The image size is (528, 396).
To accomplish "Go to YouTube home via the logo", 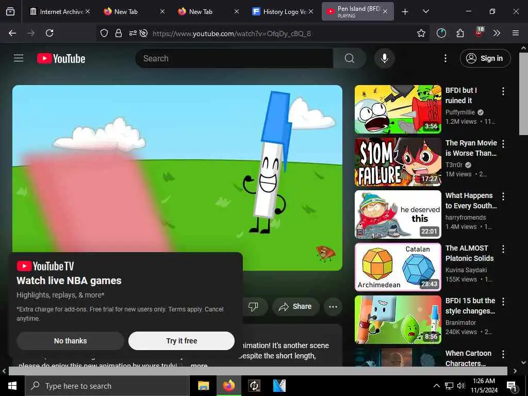I will point(61,58).
